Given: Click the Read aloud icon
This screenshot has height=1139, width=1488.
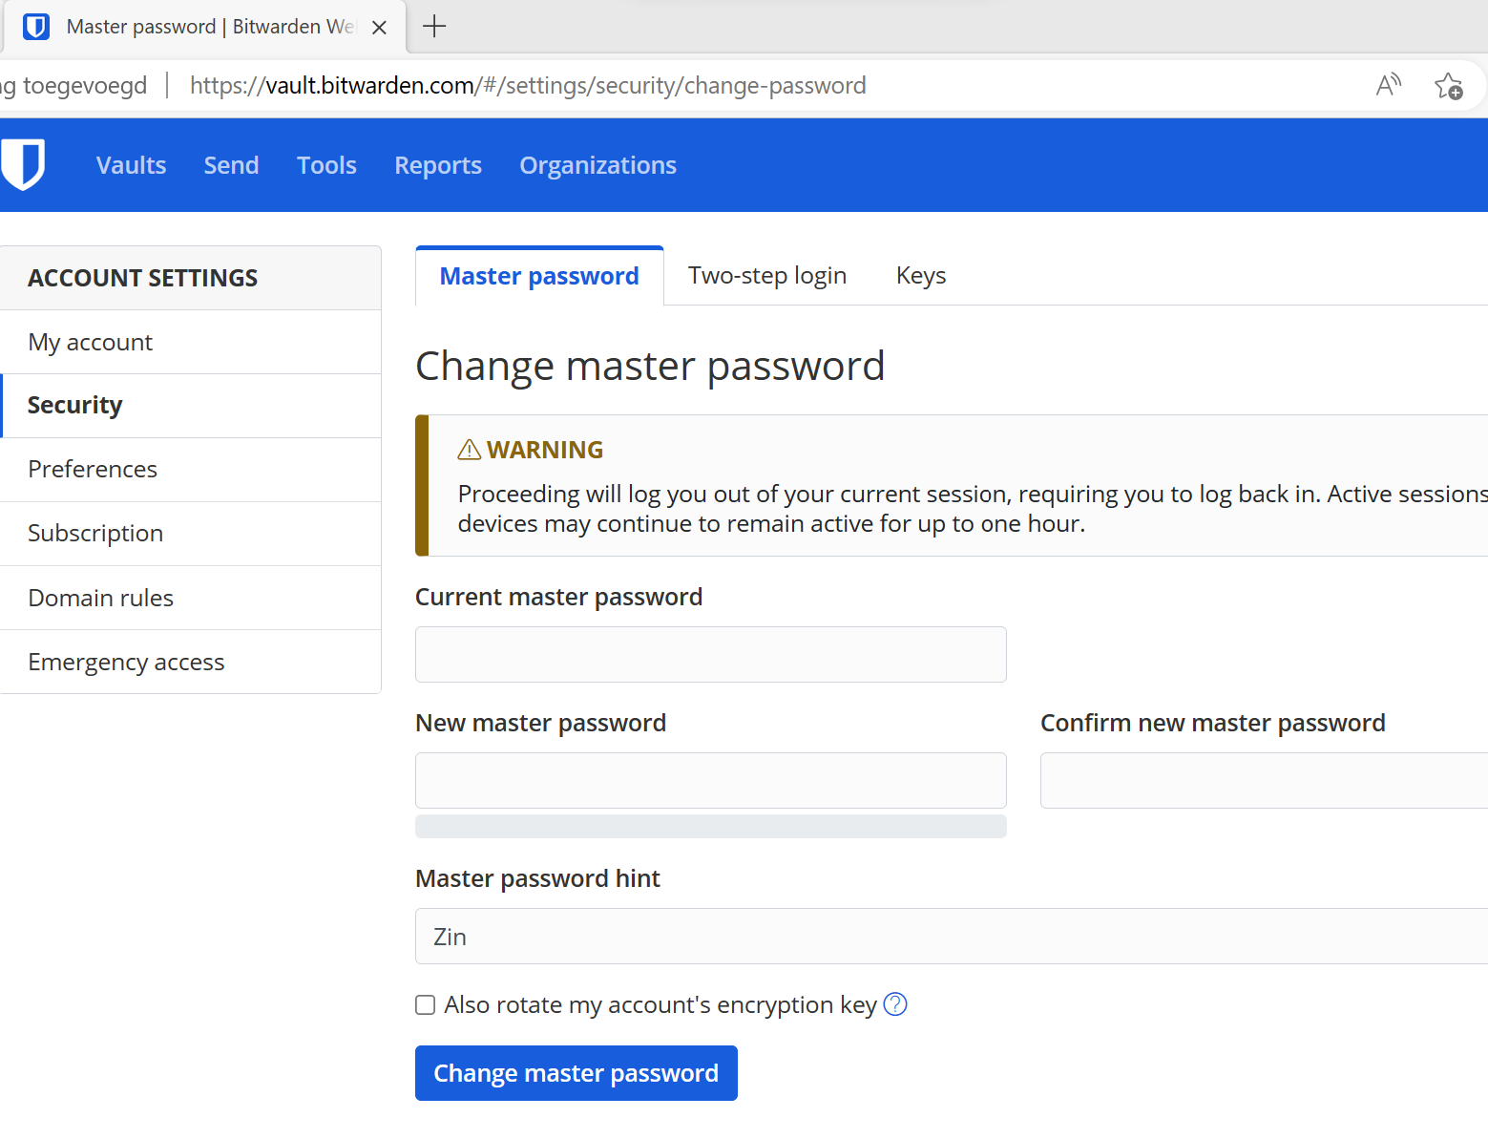Looking at the screenshot, I should (1388, 86).
